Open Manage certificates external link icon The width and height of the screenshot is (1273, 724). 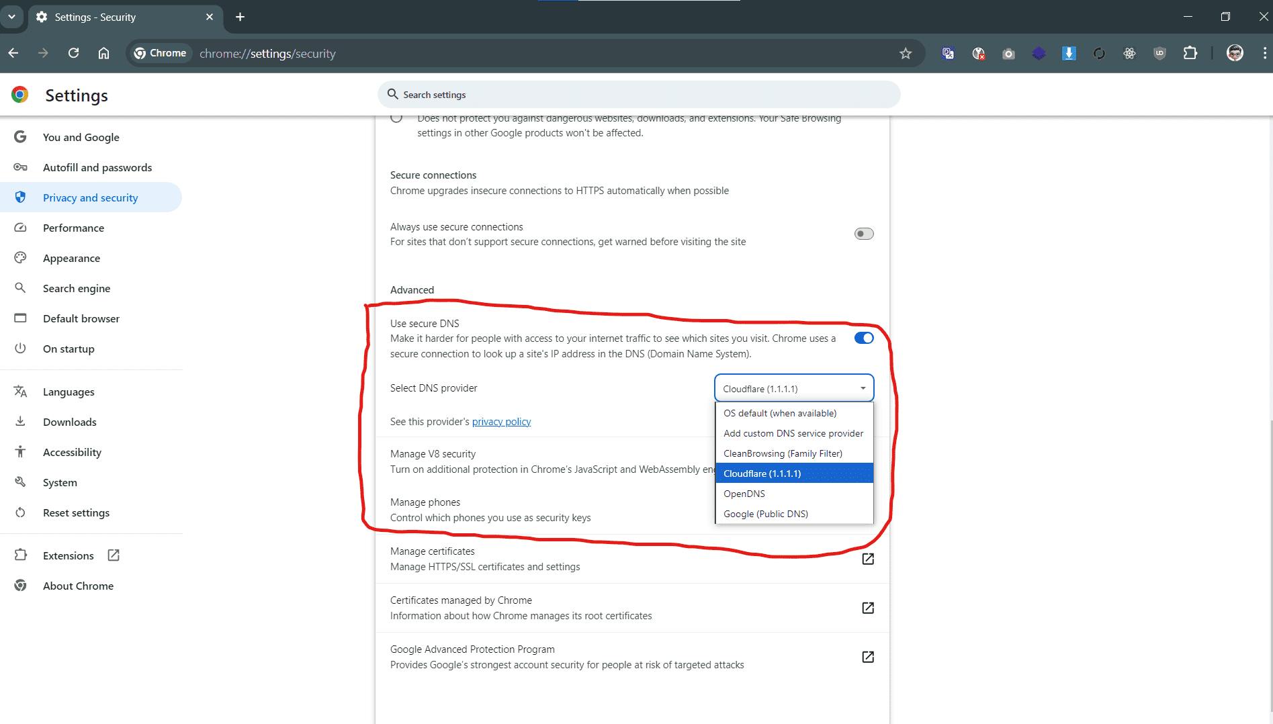(x=868, y=559)
